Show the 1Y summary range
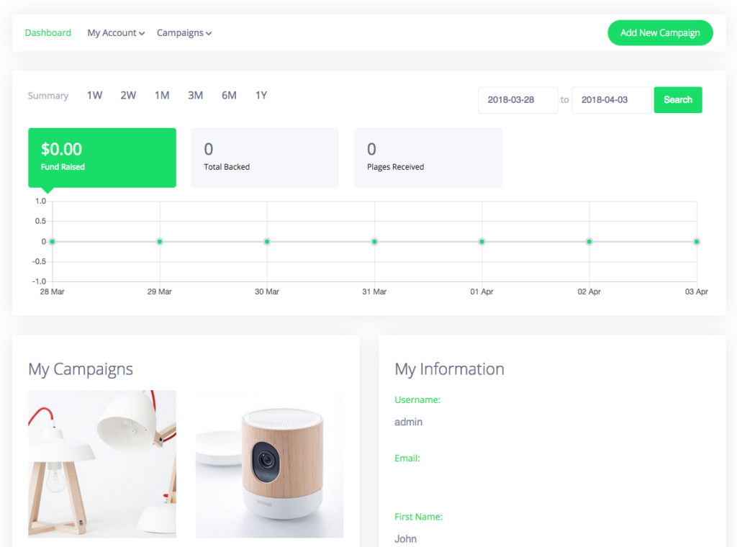This screenshot has width=737, height=547. 261,95
